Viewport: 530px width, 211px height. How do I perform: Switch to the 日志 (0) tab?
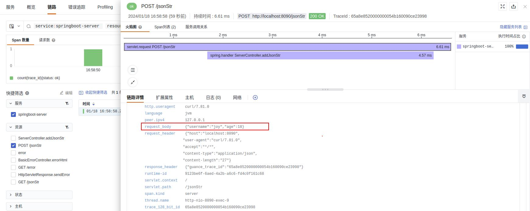(x=213, y=97)
